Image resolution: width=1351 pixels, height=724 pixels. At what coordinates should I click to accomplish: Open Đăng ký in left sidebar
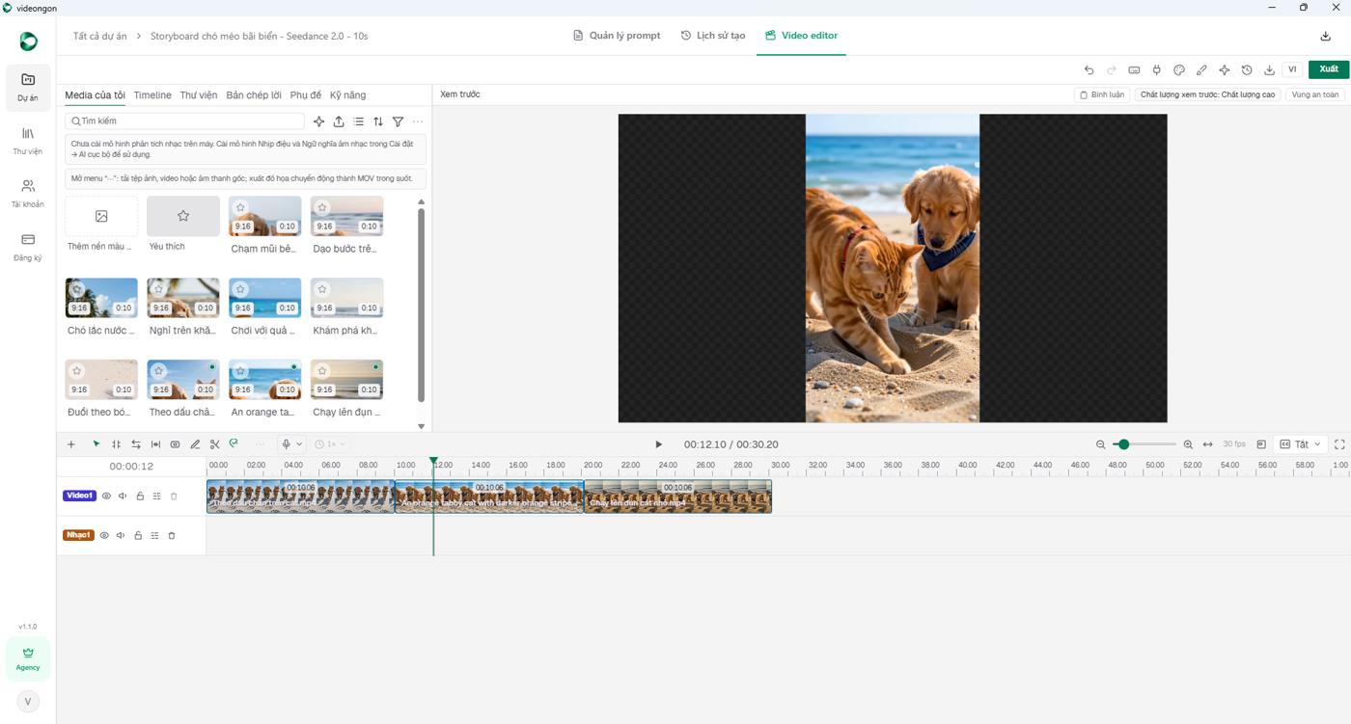(x=28, y=247)
